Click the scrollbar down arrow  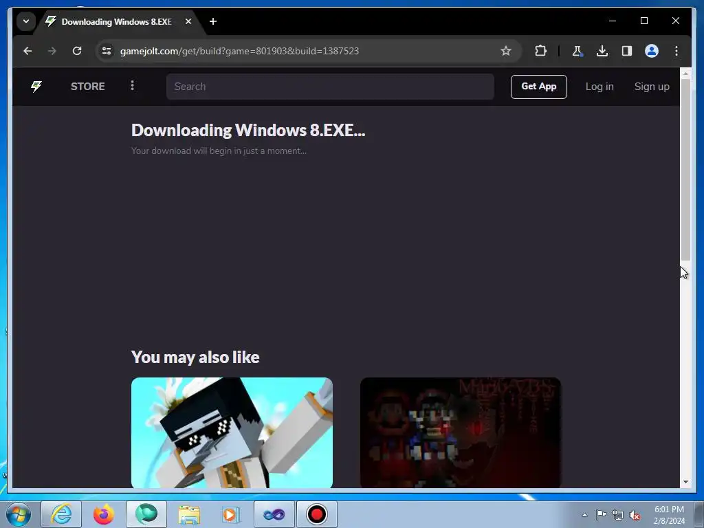click(685, 482)
